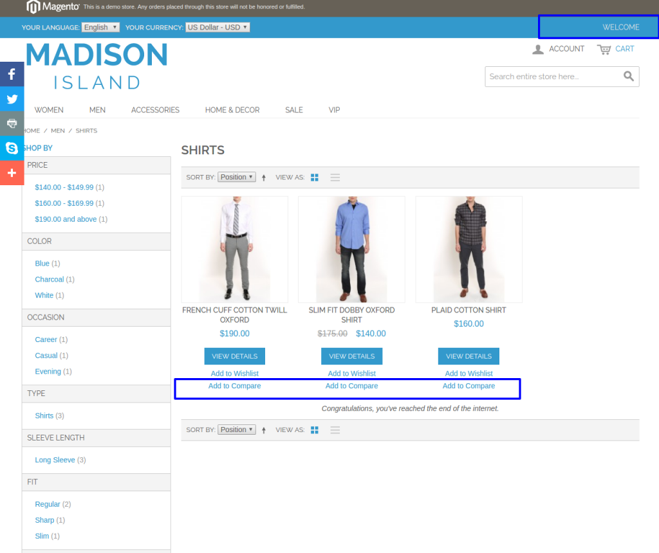
Task: Go to Home breadcrumb link
Action: (x=31, y=131)
